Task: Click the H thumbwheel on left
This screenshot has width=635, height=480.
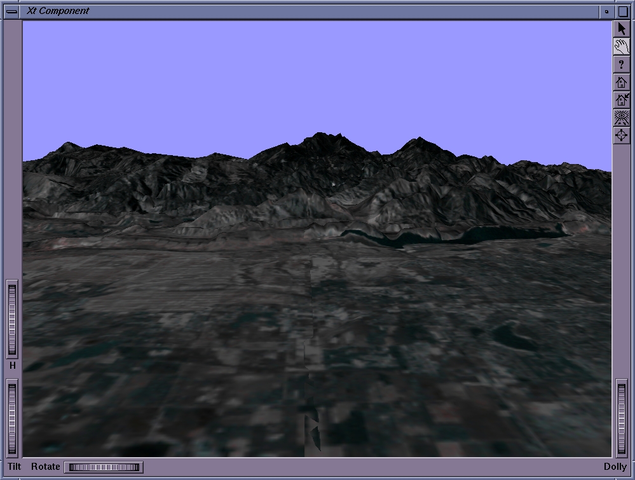Action: coord(12,319)
